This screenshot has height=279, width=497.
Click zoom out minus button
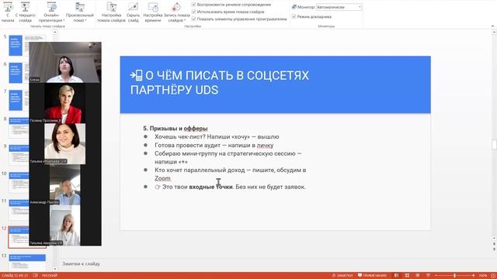click(436, 276)
